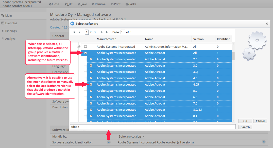Sort by Identified column header
Screen dimensions: 273x148
(224, 39)
